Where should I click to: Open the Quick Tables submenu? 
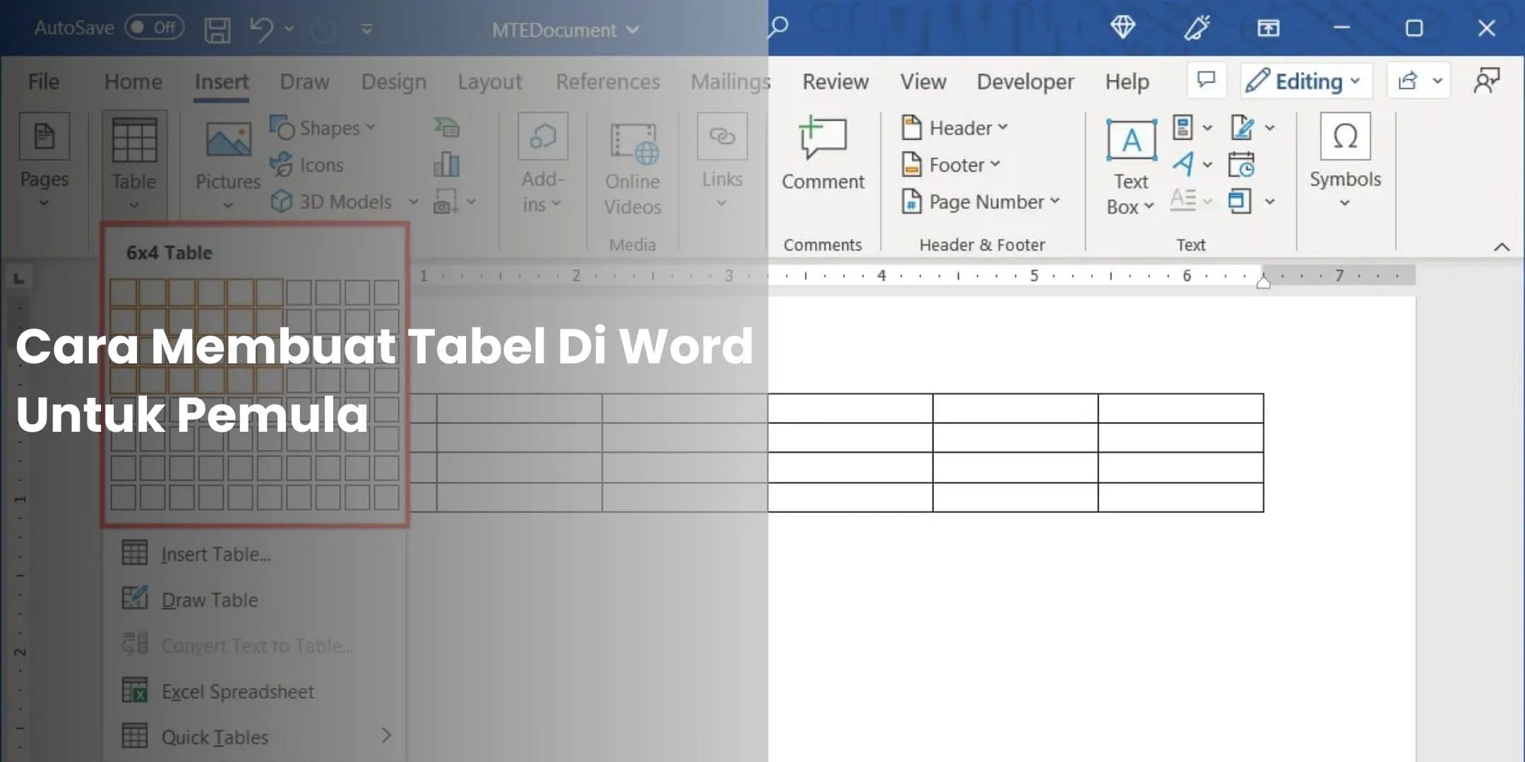256,737
